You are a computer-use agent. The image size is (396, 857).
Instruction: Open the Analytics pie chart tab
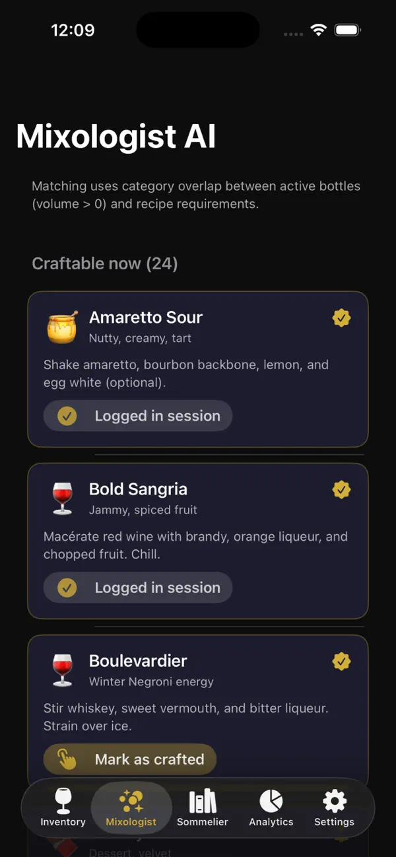tap(271, 807)
